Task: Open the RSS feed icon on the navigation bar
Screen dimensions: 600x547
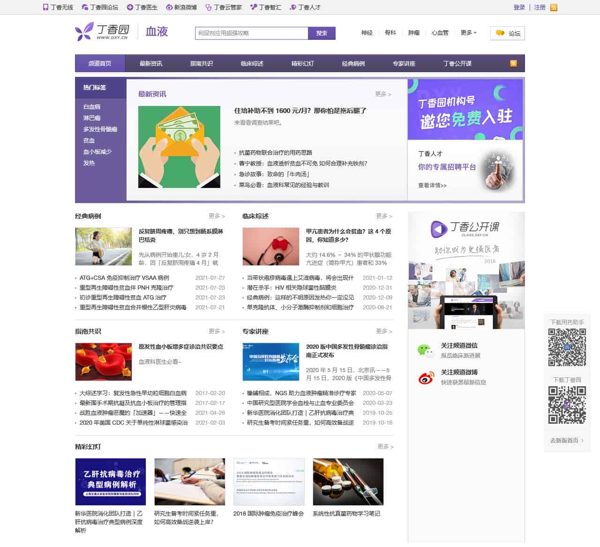Action: (514, 63)
